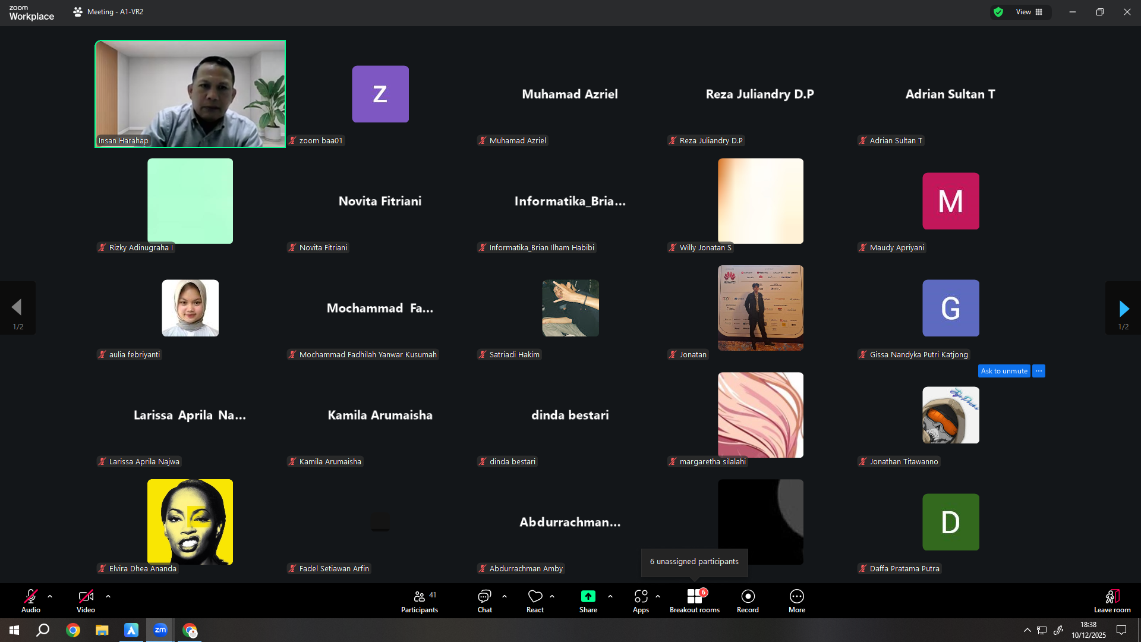Open network settings from the system tray
The width and height of the screenshot is (1141, 642).
[1042, 630]
